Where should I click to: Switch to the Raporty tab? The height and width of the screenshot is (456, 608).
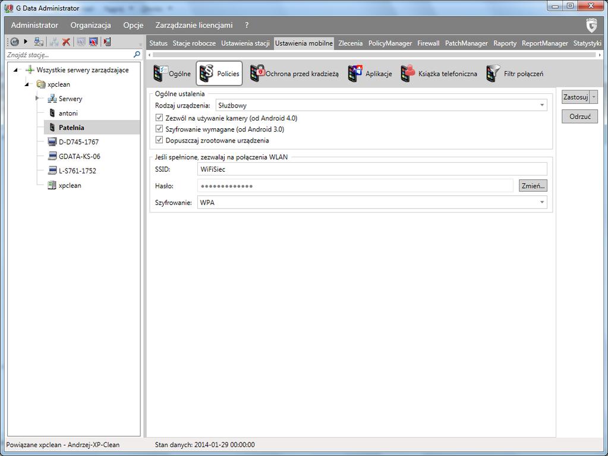pos(505,43)
